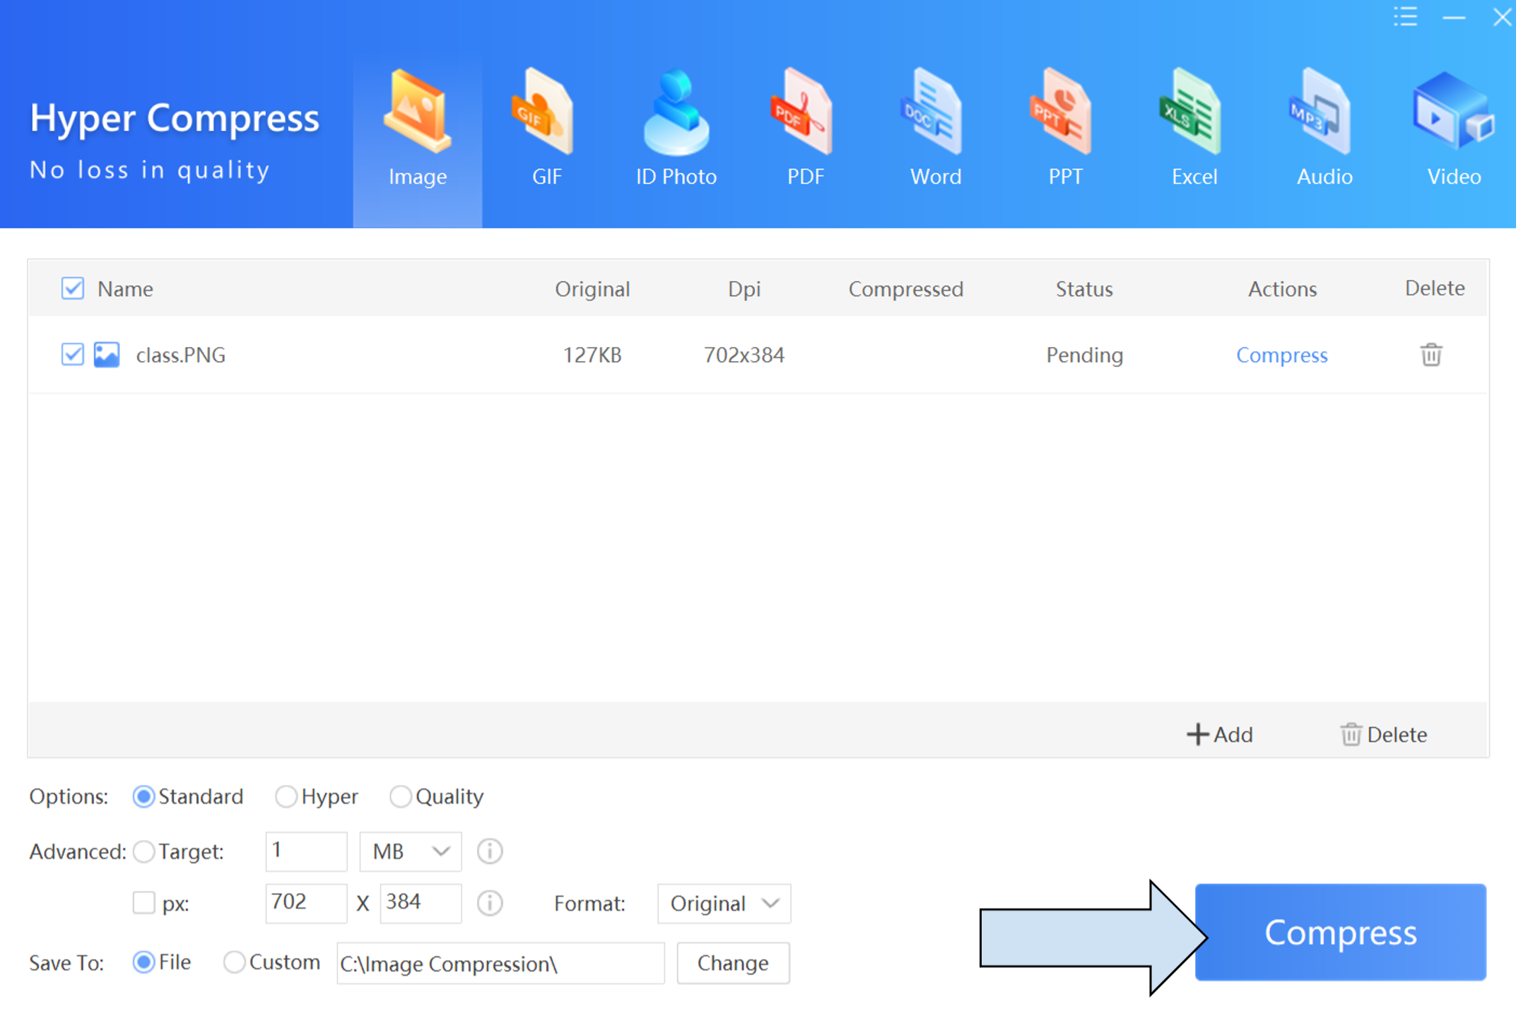Open the Format dropdown showing Original
Viewport: 1516px width, 1033px height.
coord(724,903)
